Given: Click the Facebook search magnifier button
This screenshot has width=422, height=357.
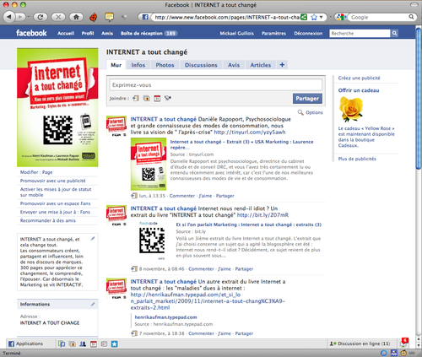Looking at the screenshot, I should 394,33.
